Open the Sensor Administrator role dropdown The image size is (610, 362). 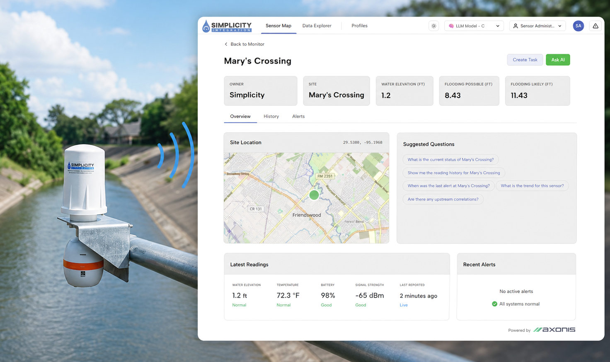point(537,26)
